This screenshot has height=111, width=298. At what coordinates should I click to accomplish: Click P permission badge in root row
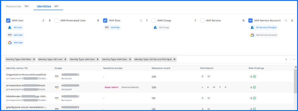[225, 87]
